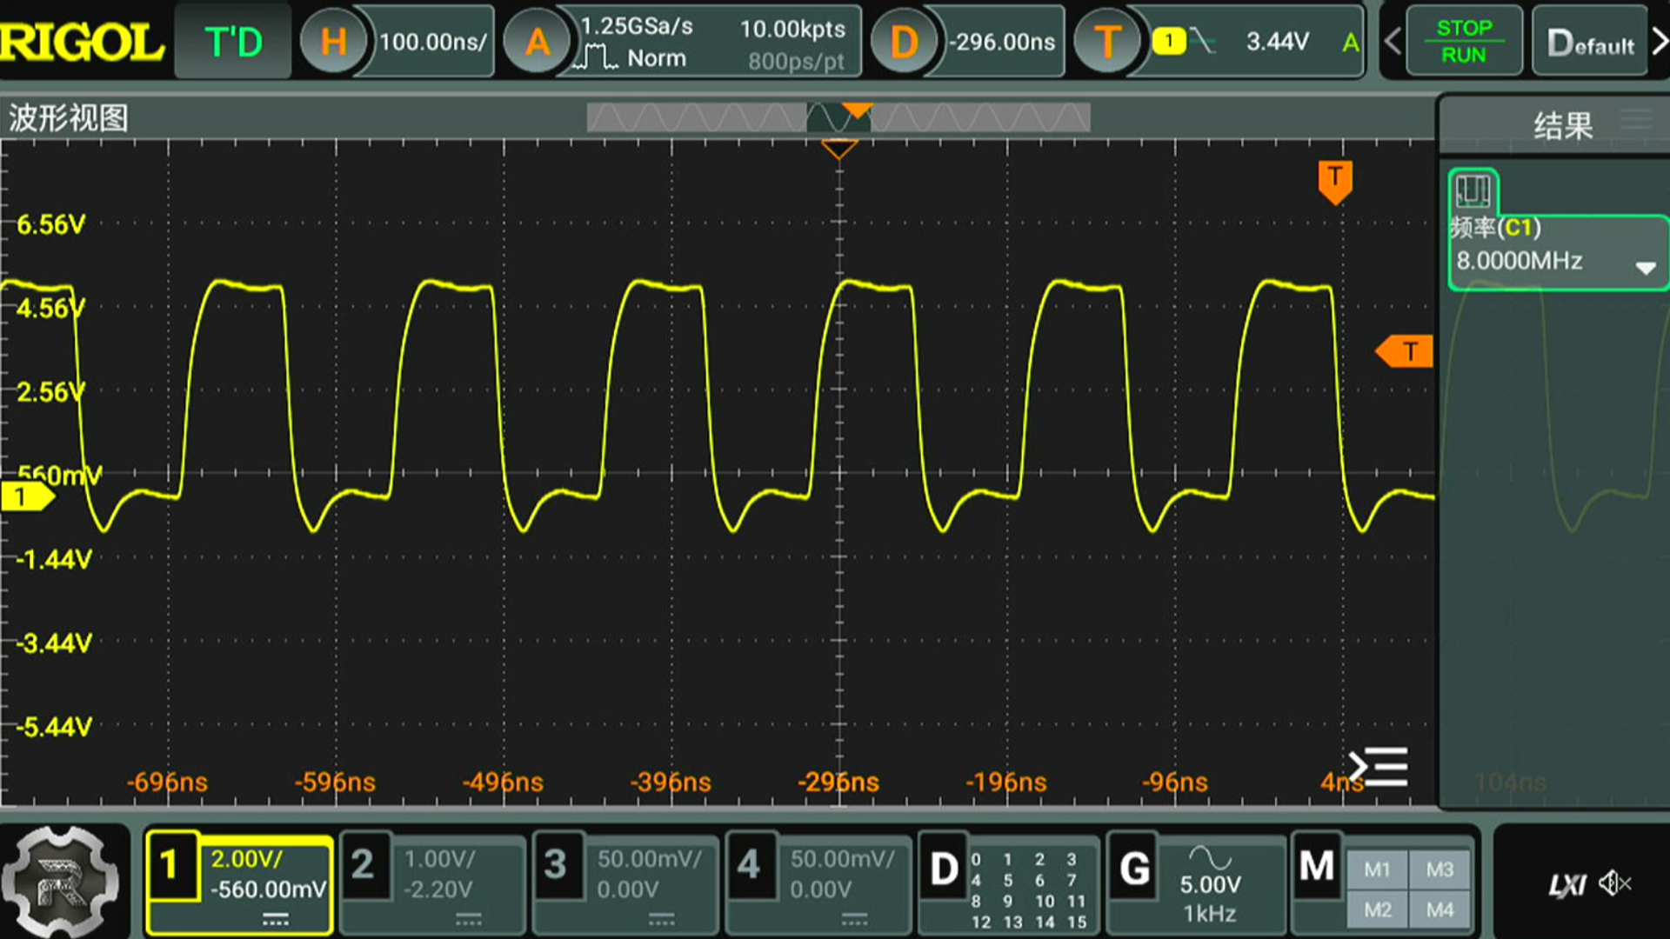
Task: Expand the right arrow next to Default
Action: pyautogui.click(x=1659, y=41)
